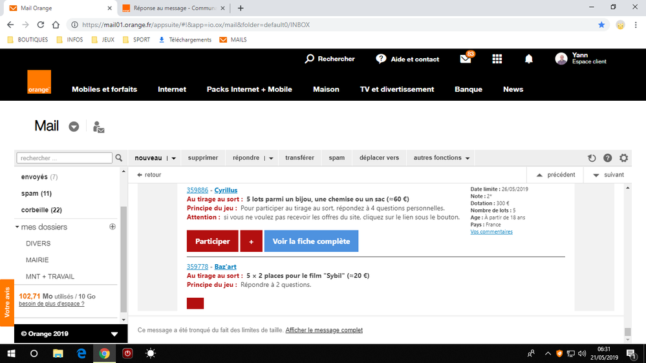Viewport: 646px width, 363px height.
Task: Open the apps grid icon in header
Action: click(497, 59)
